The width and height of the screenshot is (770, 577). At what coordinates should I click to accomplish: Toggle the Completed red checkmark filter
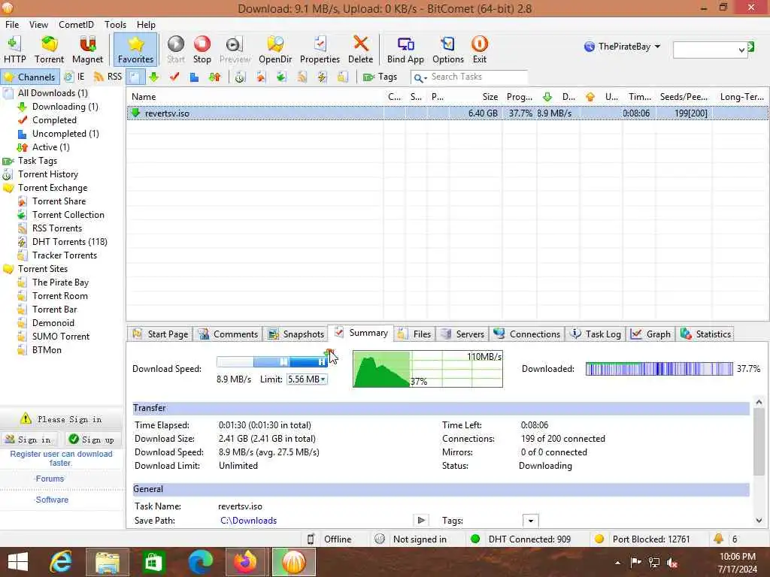[174, 77]
